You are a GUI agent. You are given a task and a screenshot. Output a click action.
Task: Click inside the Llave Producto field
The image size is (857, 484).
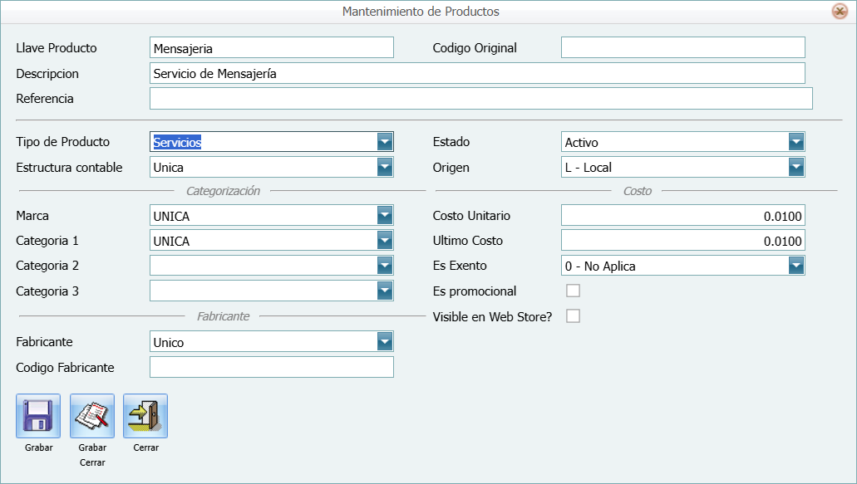click(270, 47)
